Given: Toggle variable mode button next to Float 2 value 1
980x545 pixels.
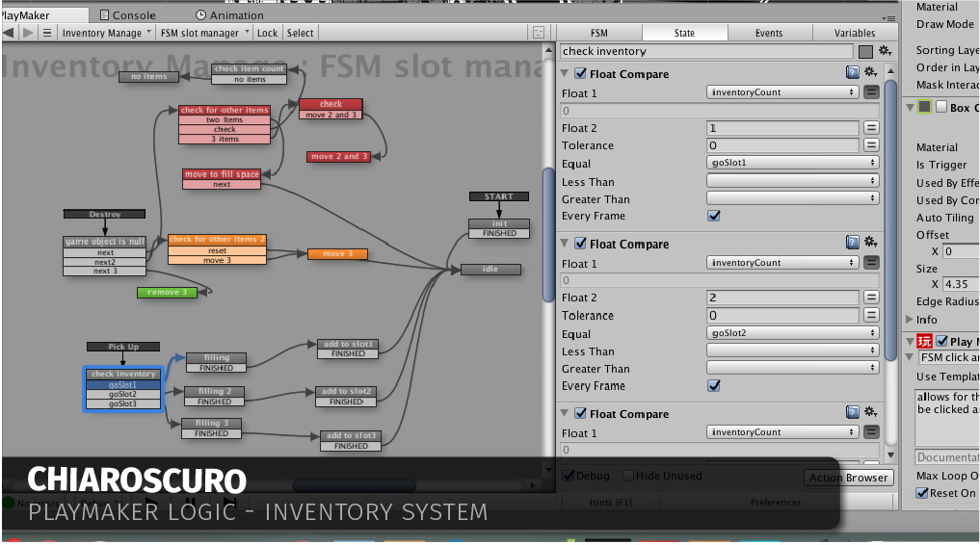Looking at the screenshot, I should 870,128.
